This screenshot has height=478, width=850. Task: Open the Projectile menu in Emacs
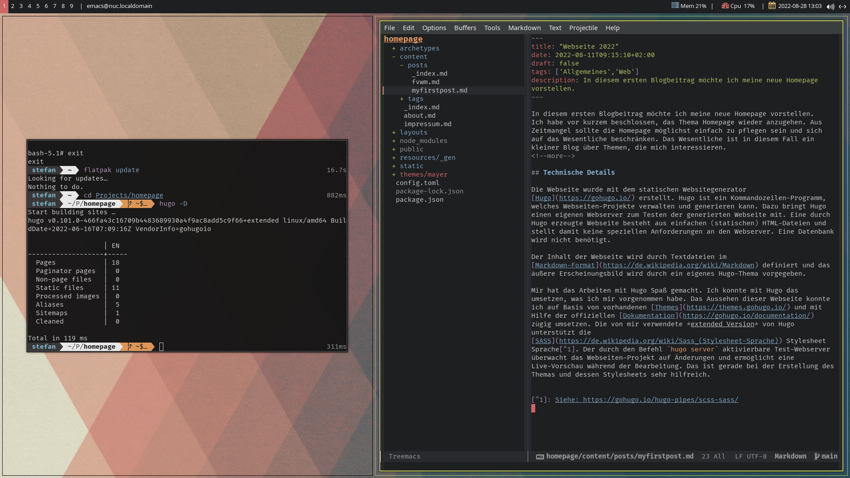click(x=583, y=28)
